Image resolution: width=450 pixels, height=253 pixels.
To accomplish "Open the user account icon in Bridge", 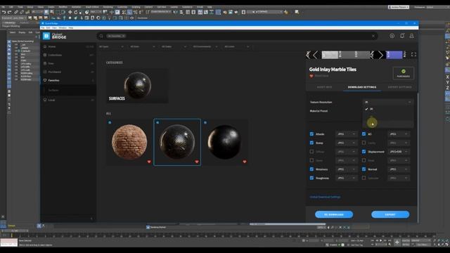I will (411, 36).
